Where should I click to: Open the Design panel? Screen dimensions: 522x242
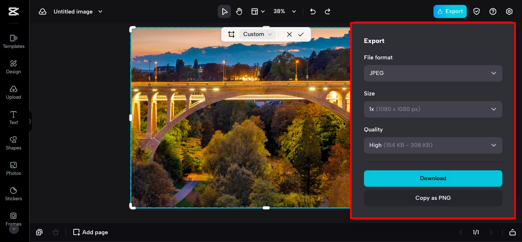click(x=14, y=67)
